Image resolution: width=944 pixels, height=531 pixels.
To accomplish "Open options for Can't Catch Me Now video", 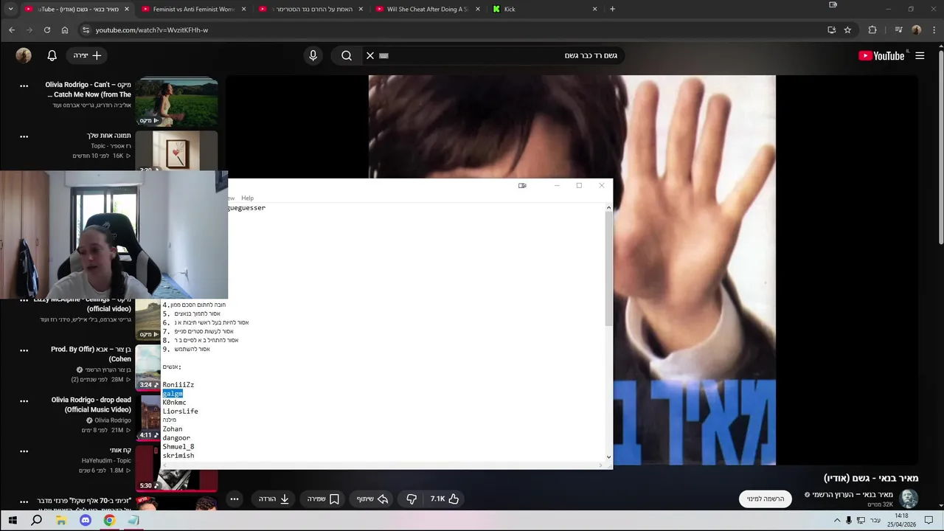I will 24,86.
